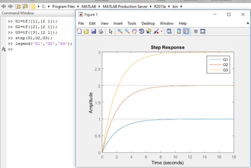Click the Hide Plot Tools icon
Screen dimensions: 251x168
point(195,31)
